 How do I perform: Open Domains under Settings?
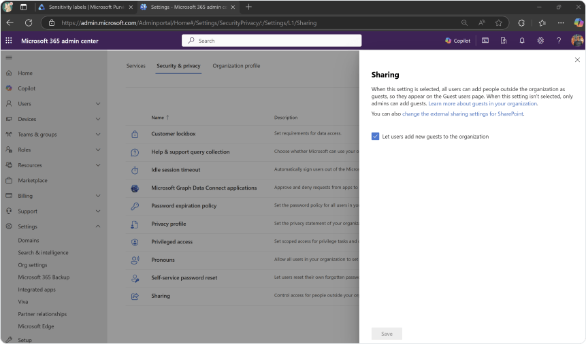29,240
